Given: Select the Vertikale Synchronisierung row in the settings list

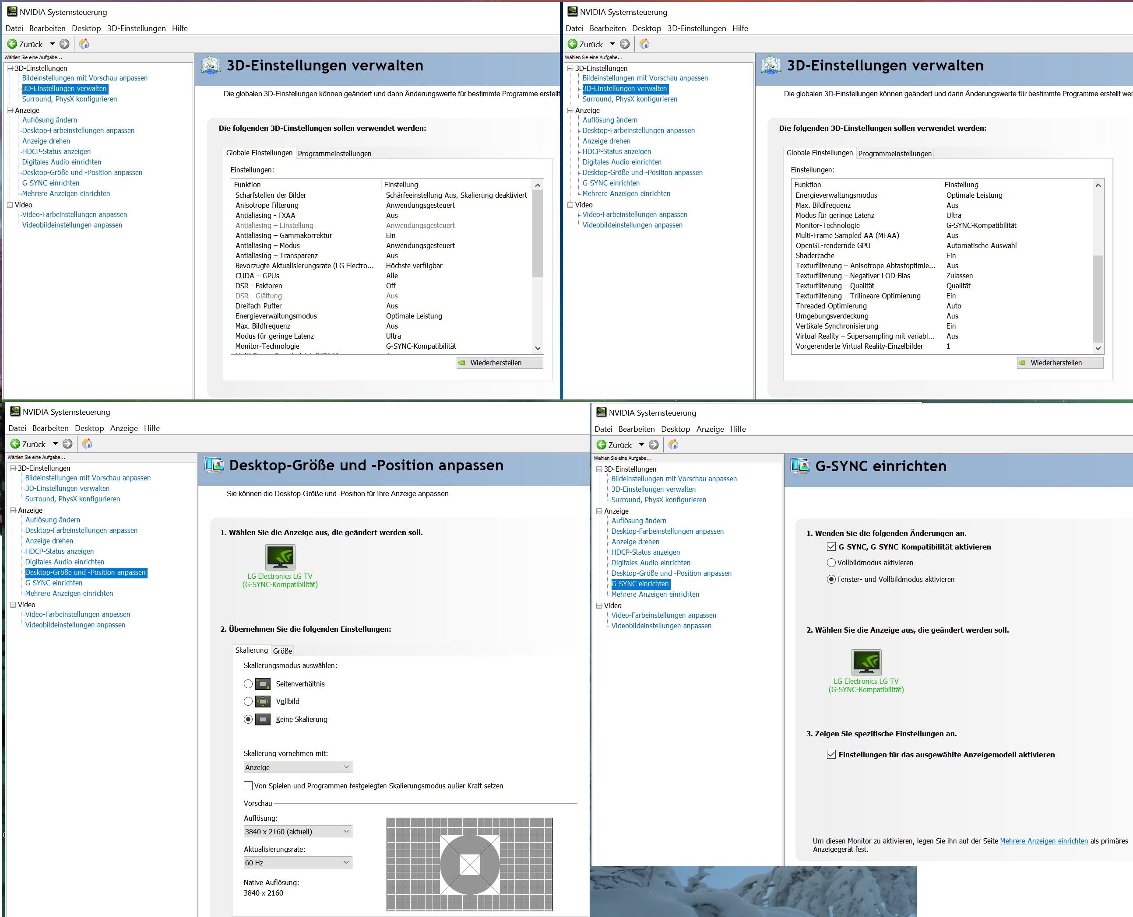Looking at the screenshot, I should coord(942,326).
